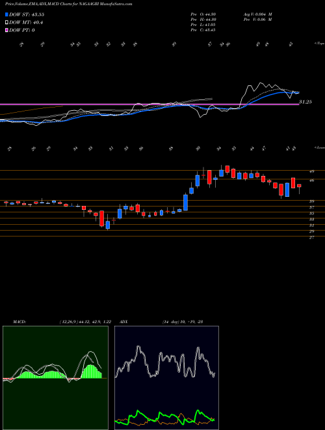Click the 'Pre O: 44.30' open value
The image size is (325, 430).
tap(203, 14)
